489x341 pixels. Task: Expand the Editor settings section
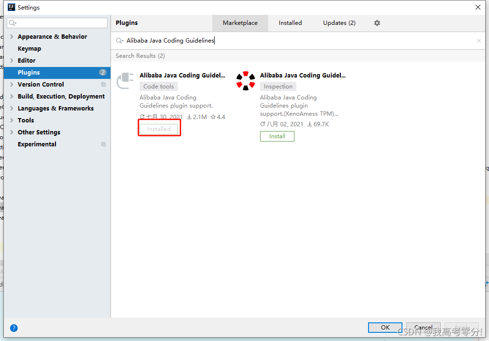click(11, 61)
